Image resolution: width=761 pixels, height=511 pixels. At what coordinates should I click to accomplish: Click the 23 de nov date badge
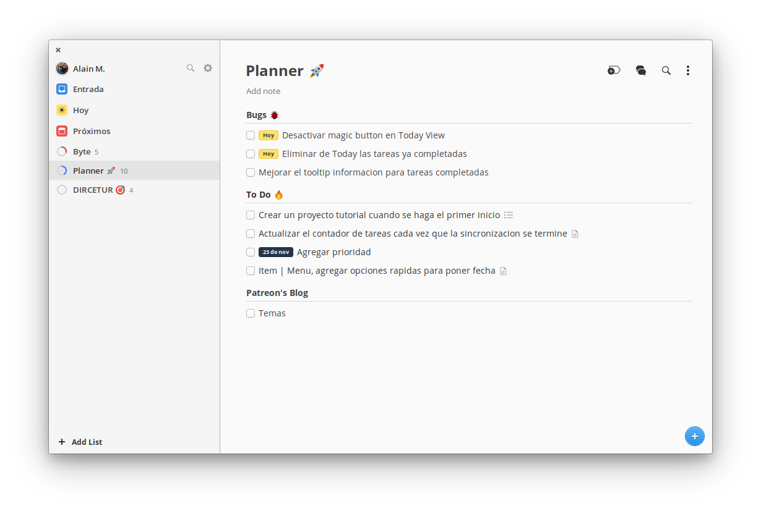tap(276, 252)
